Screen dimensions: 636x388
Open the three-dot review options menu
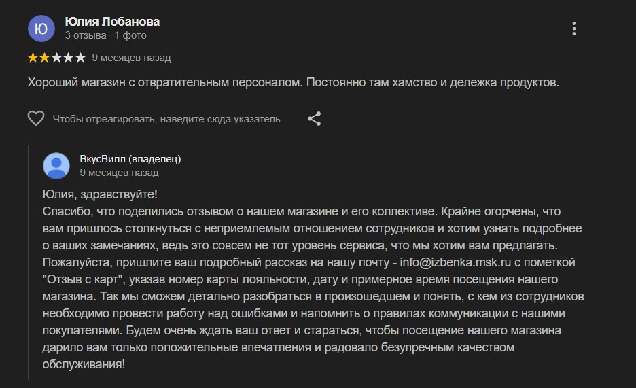(574, 29)
